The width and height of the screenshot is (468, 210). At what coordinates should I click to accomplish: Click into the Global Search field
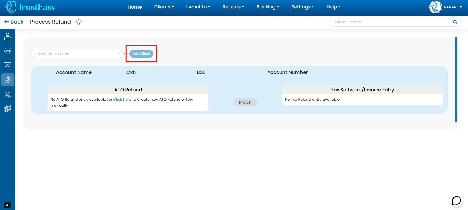[x=391, y=22]
